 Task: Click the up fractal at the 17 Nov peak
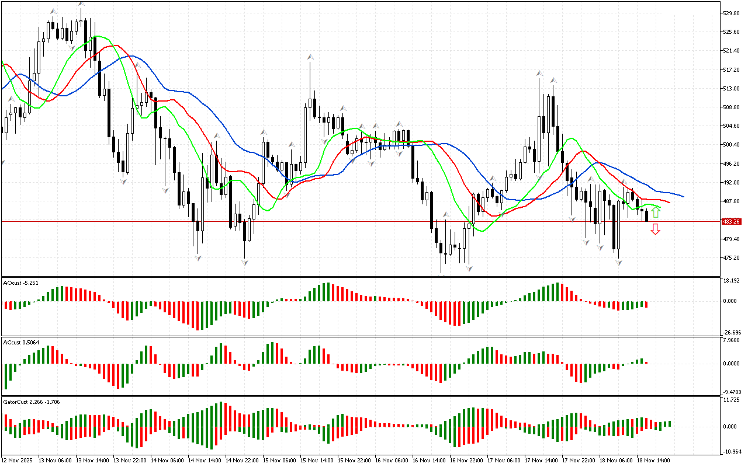[x=539, y=74]
